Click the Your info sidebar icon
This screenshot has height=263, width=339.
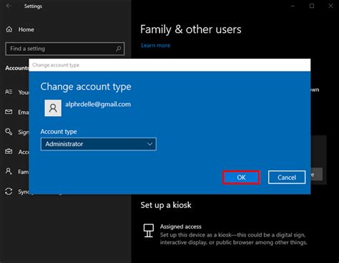9,92
